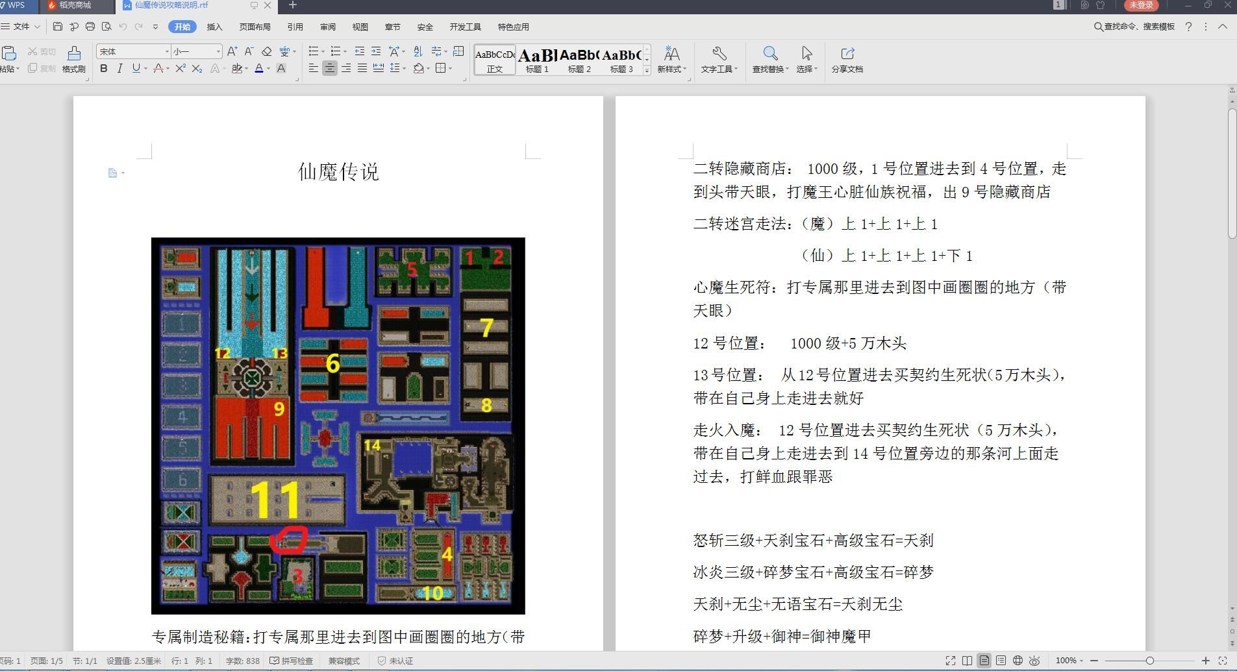
Task: Click the Print icon
Action: pos(90,27)
